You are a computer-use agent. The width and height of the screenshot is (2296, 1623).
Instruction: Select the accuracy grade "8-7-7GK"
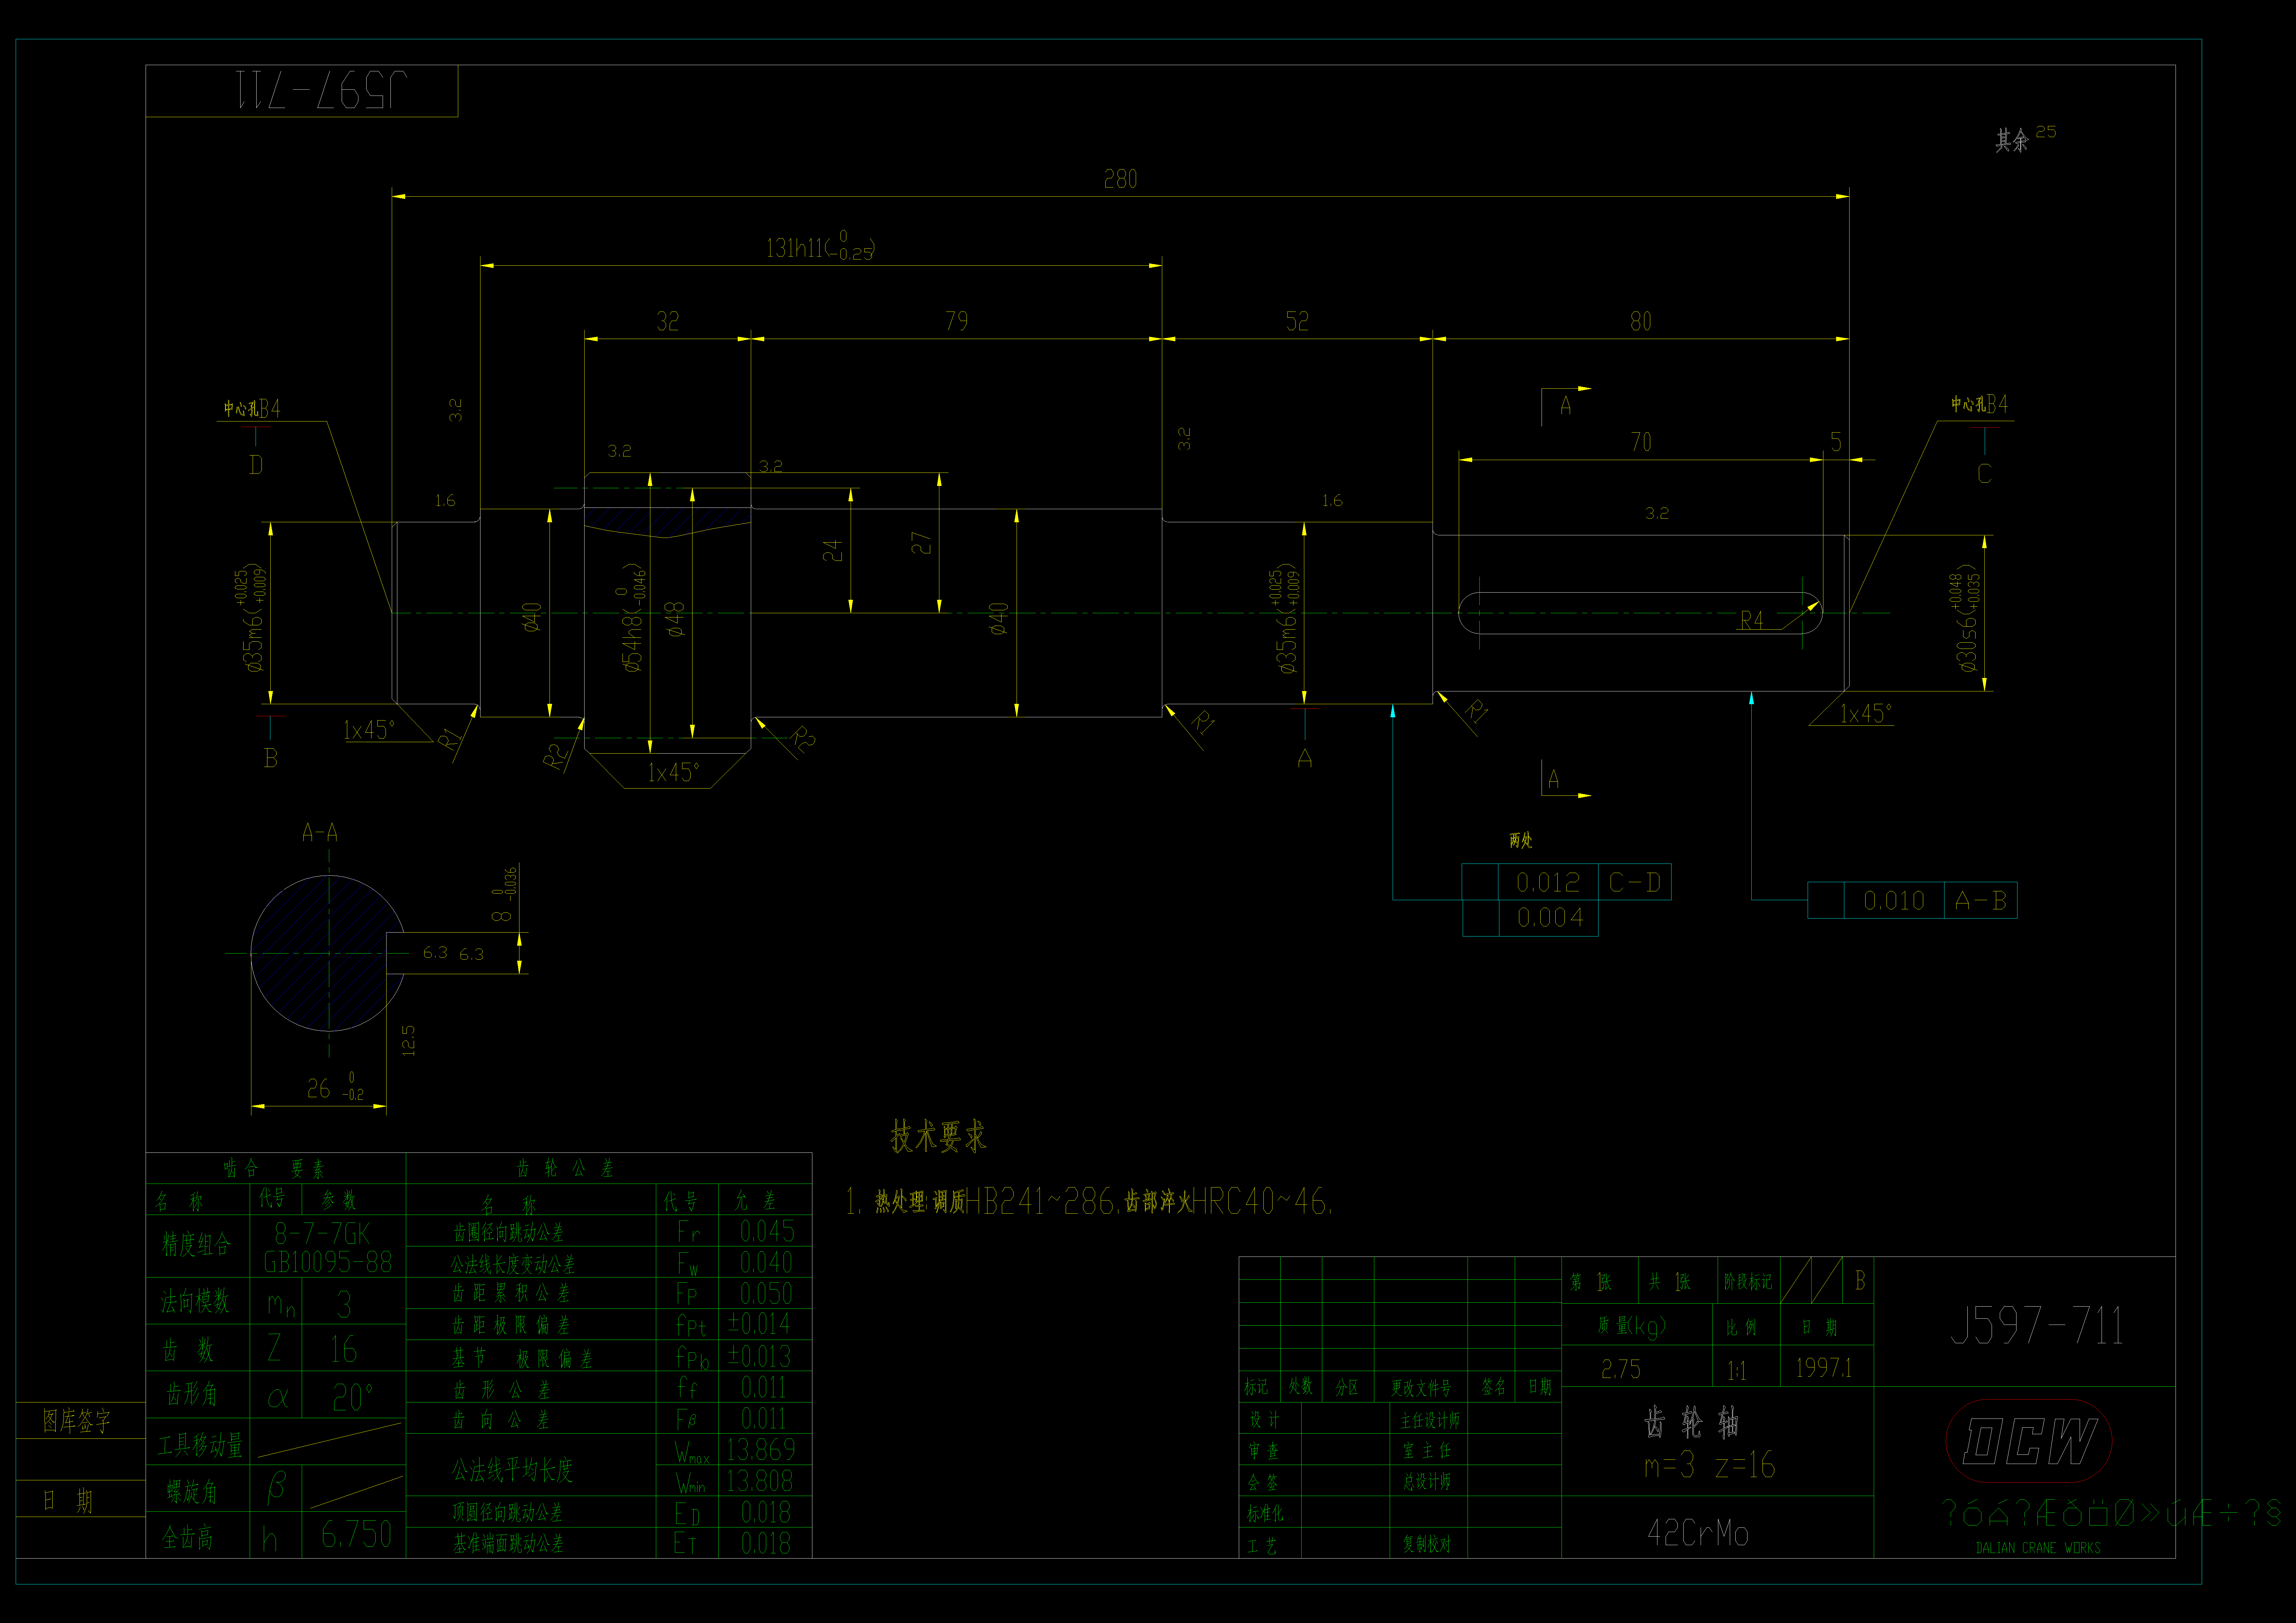pos(322,1233)
